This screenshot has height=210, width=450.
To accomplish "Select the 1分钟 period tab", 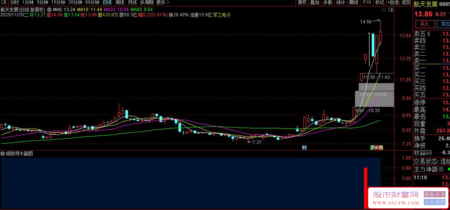I will 27,2.
